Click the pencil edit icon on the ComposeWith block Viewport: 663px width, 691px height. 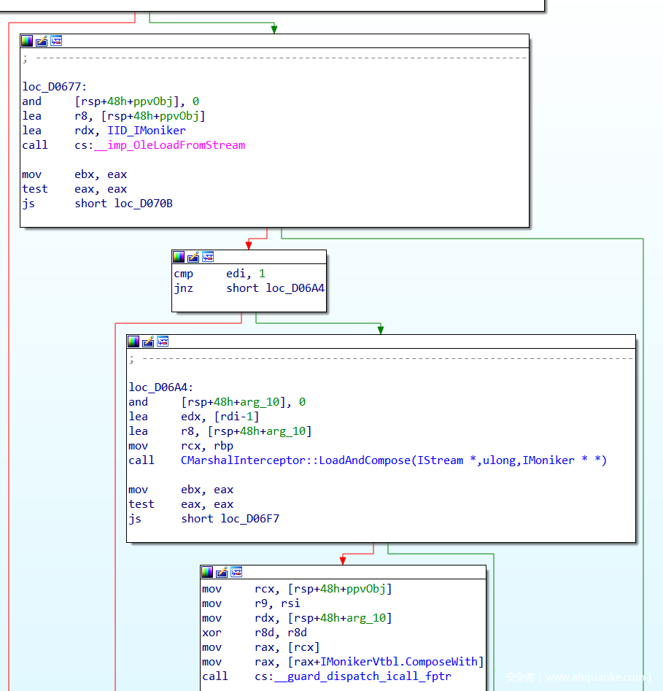(222, 572)
